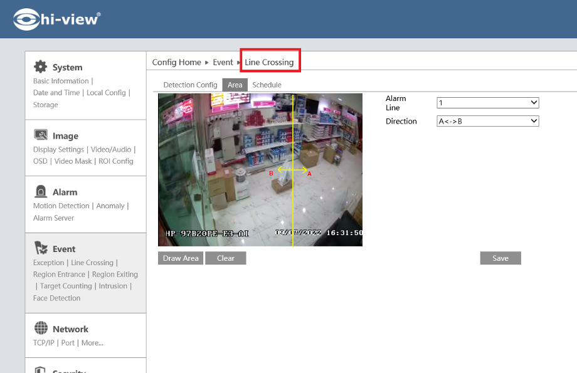
Task: Switch to the Detection Config tab
Action: (x=190, y=85)
